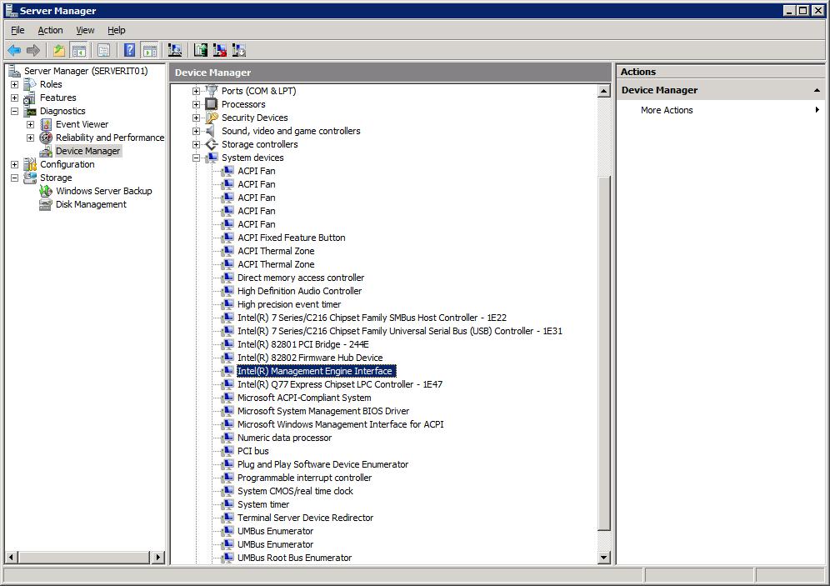
Task: Click the Features node icon
Action: coord(30,98)
